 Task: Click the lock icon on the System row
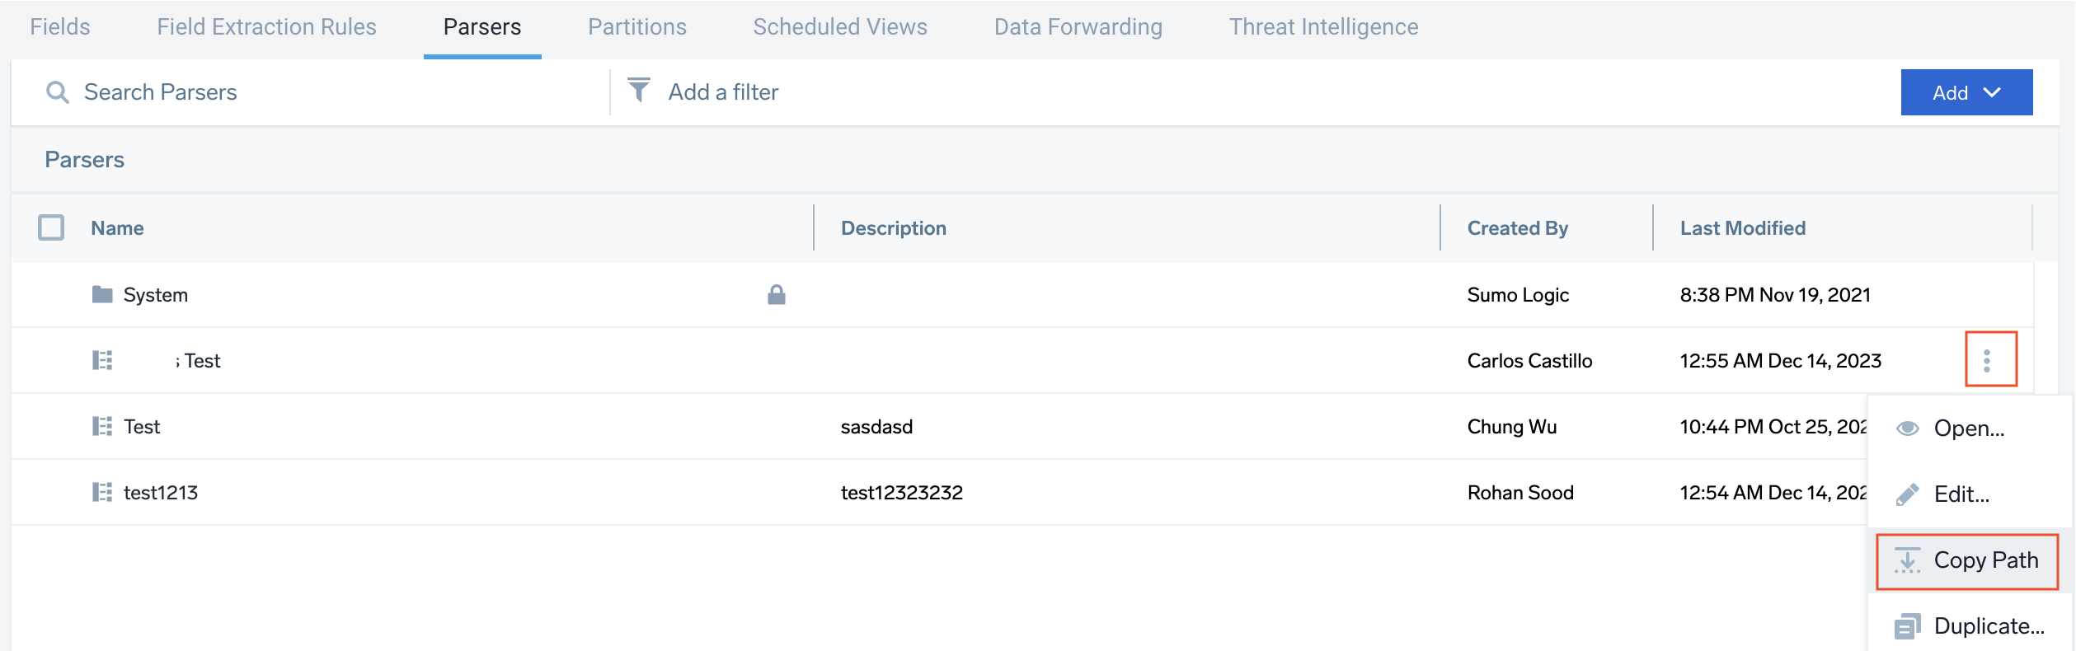[x=776, y=294]
